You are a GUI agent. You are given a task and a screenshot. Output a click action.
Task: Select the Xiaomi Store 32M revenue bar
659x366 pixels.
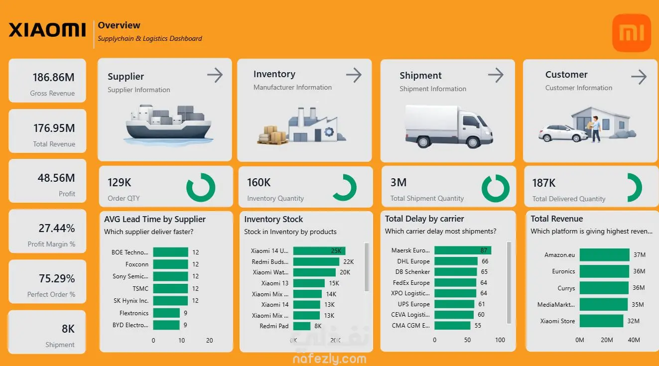[601, 321]
